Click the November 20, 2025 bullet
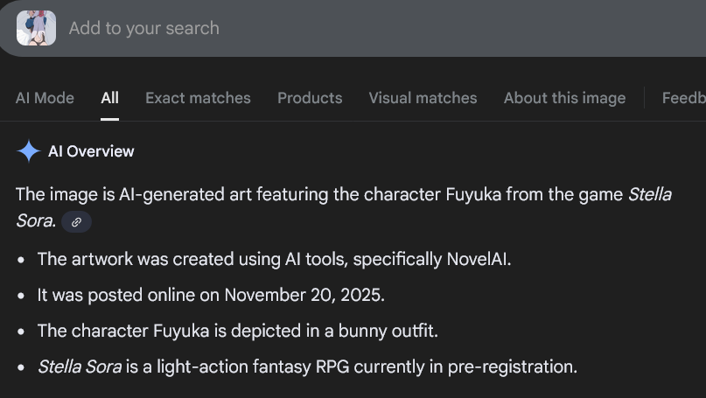706x398 pixels. point(210,295)
